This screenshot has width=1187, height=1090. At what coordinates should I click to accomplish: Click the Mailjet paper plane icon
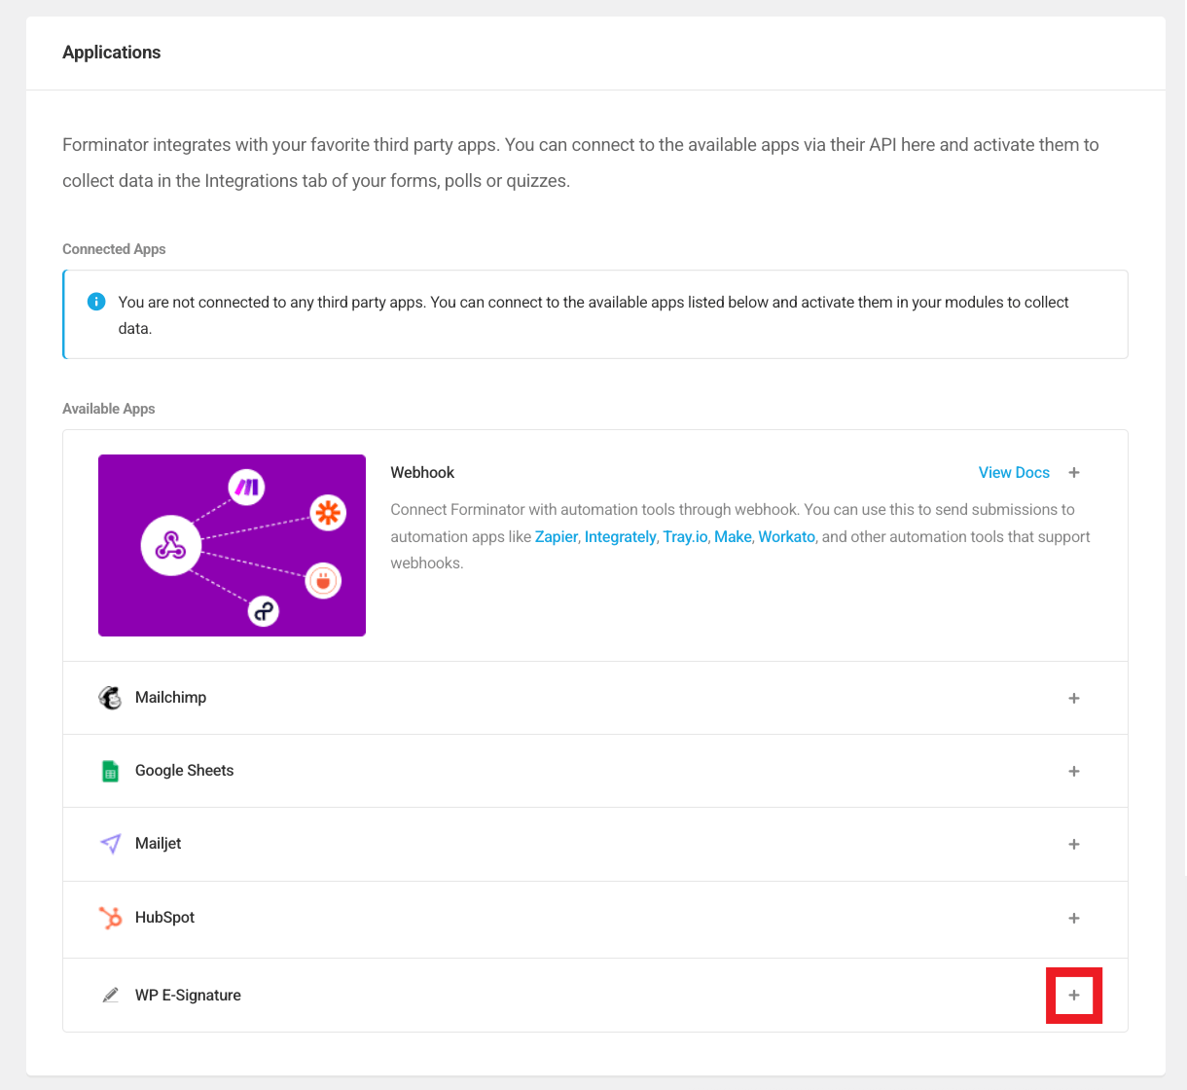111,844
